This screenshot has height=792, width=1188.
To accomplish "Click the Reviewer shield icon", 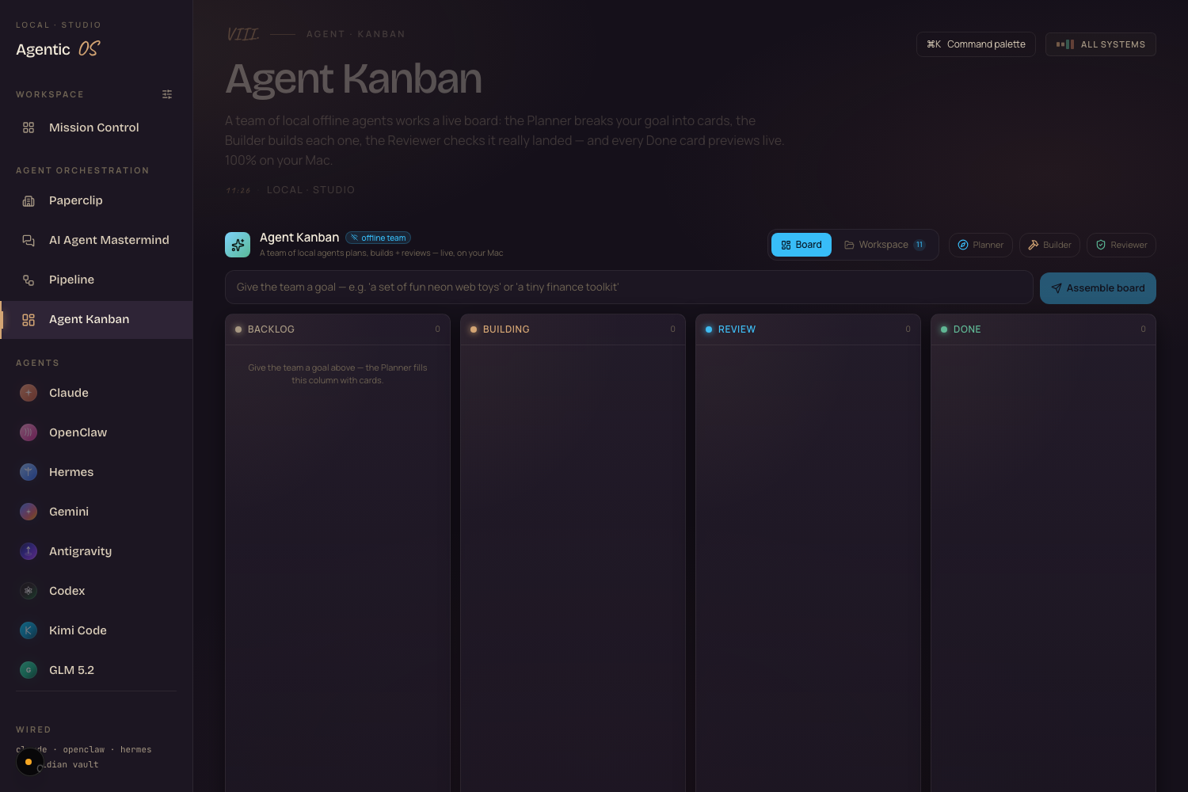I will click(x=1101, y=245).
